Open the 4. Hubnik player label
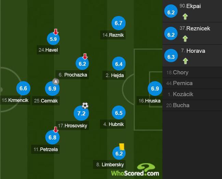The height and width of the screenshot is (179, 222). click(x=113, y=124)
